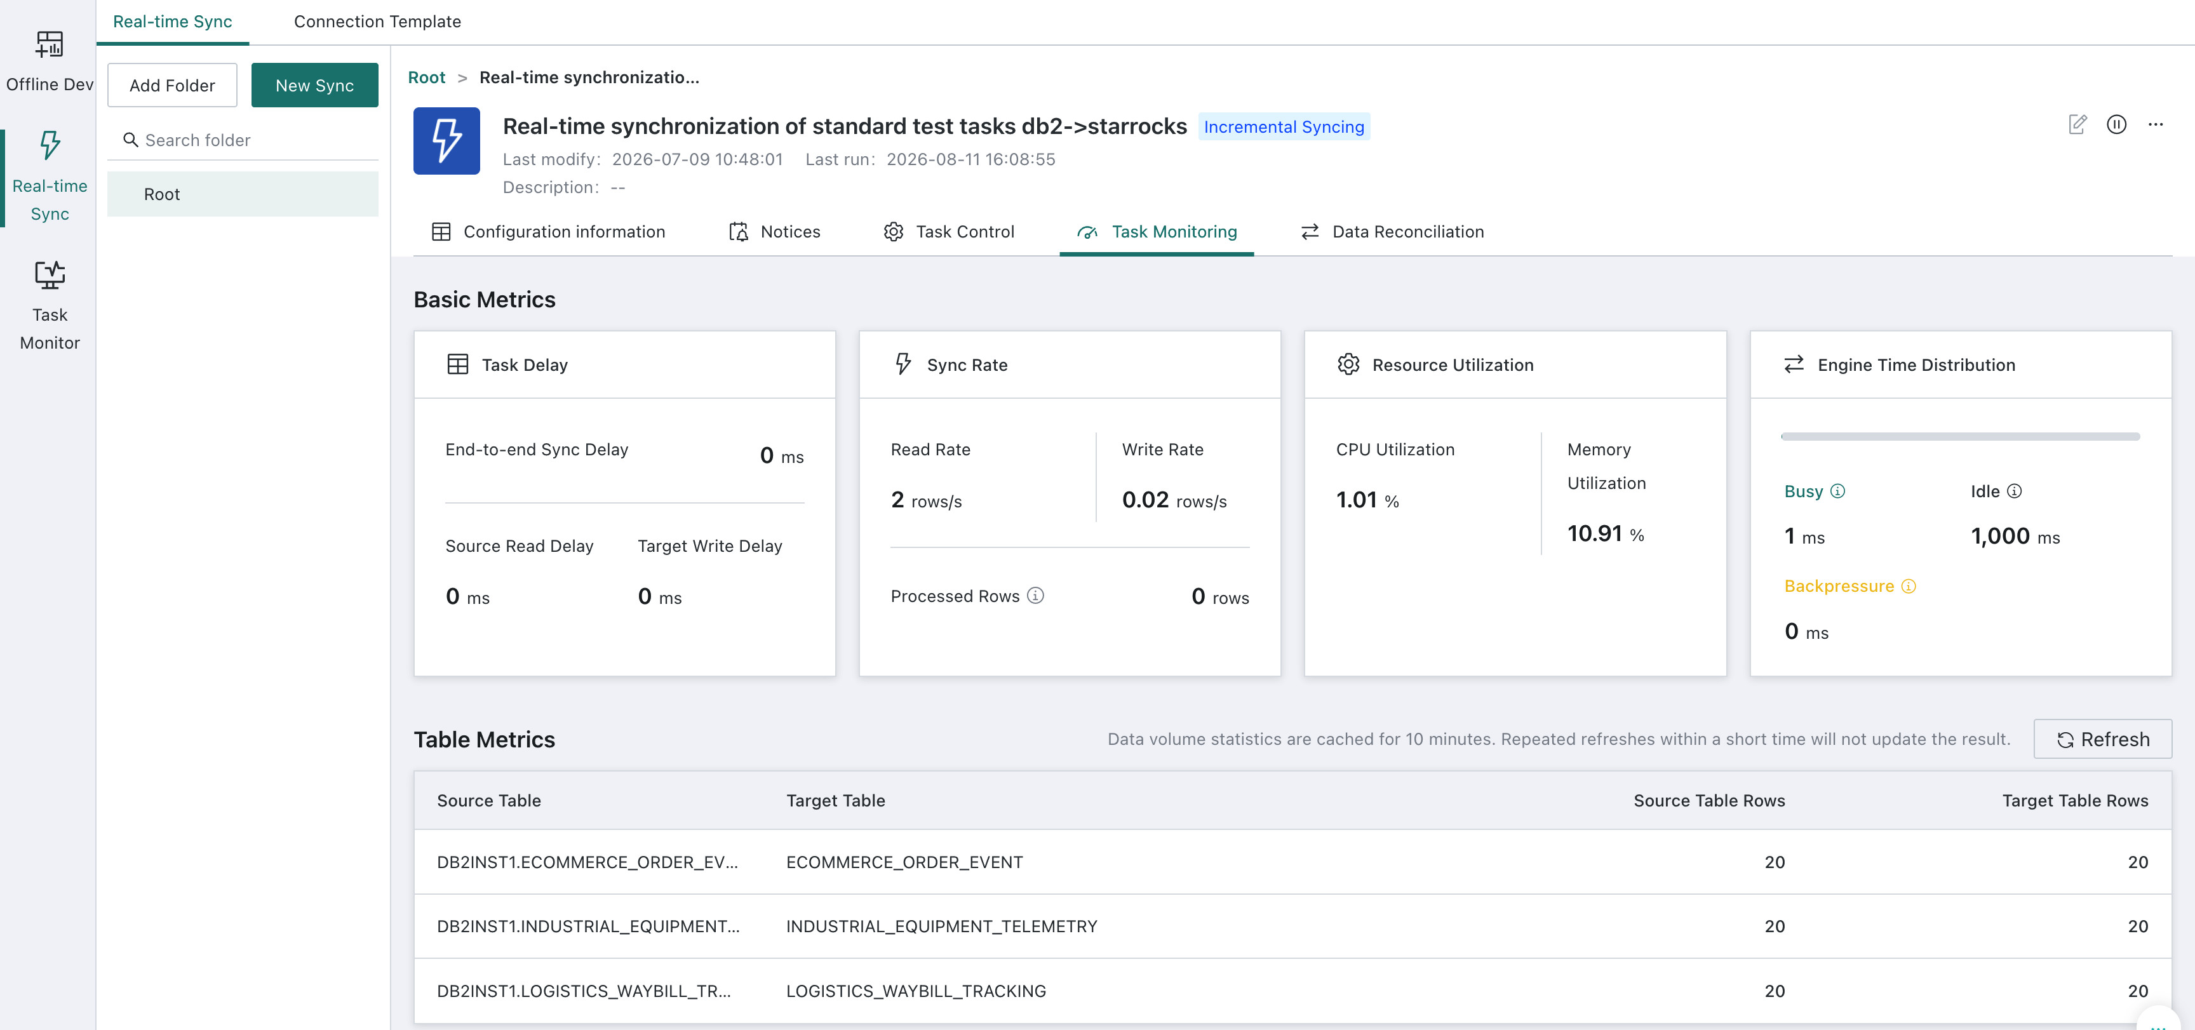The height and width of the screenshot is (1030, 2195).
Task: Open the Configuration information tab
Action: 548,232
